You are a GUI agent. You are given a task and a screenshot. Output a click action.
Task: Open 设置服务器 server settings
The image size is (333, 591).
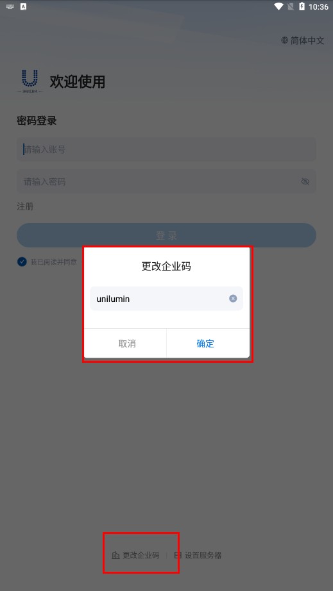[x=198, y=555]
